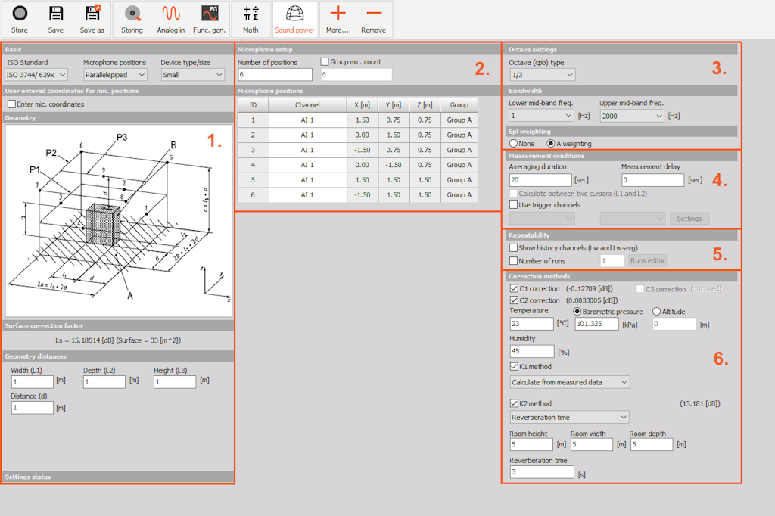Select the Altitude radio button
775x516 pixels.
(656, 312)
